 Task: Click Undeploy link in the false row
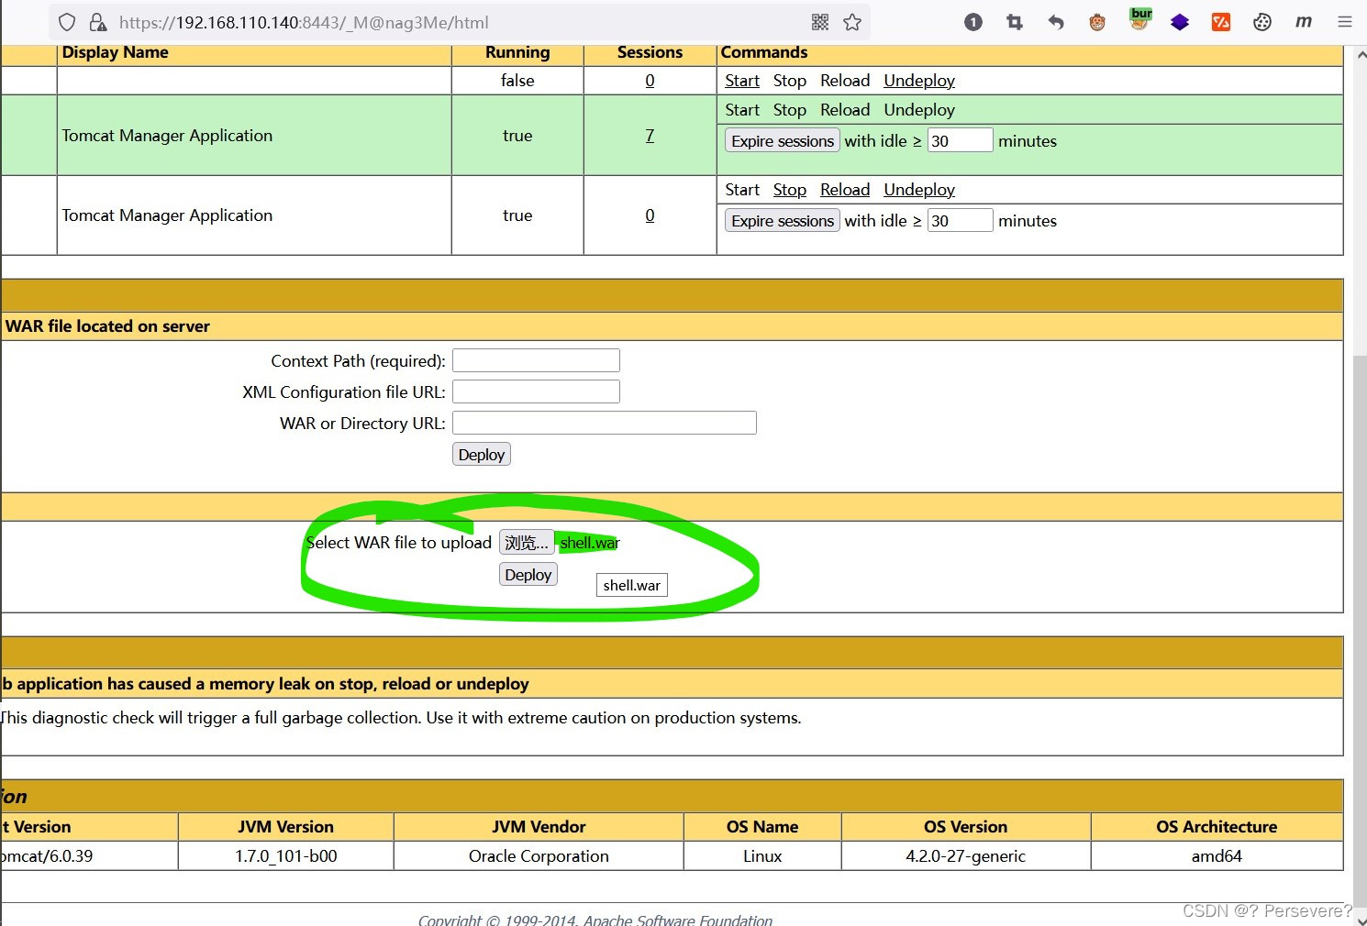[x=919, y=81]
